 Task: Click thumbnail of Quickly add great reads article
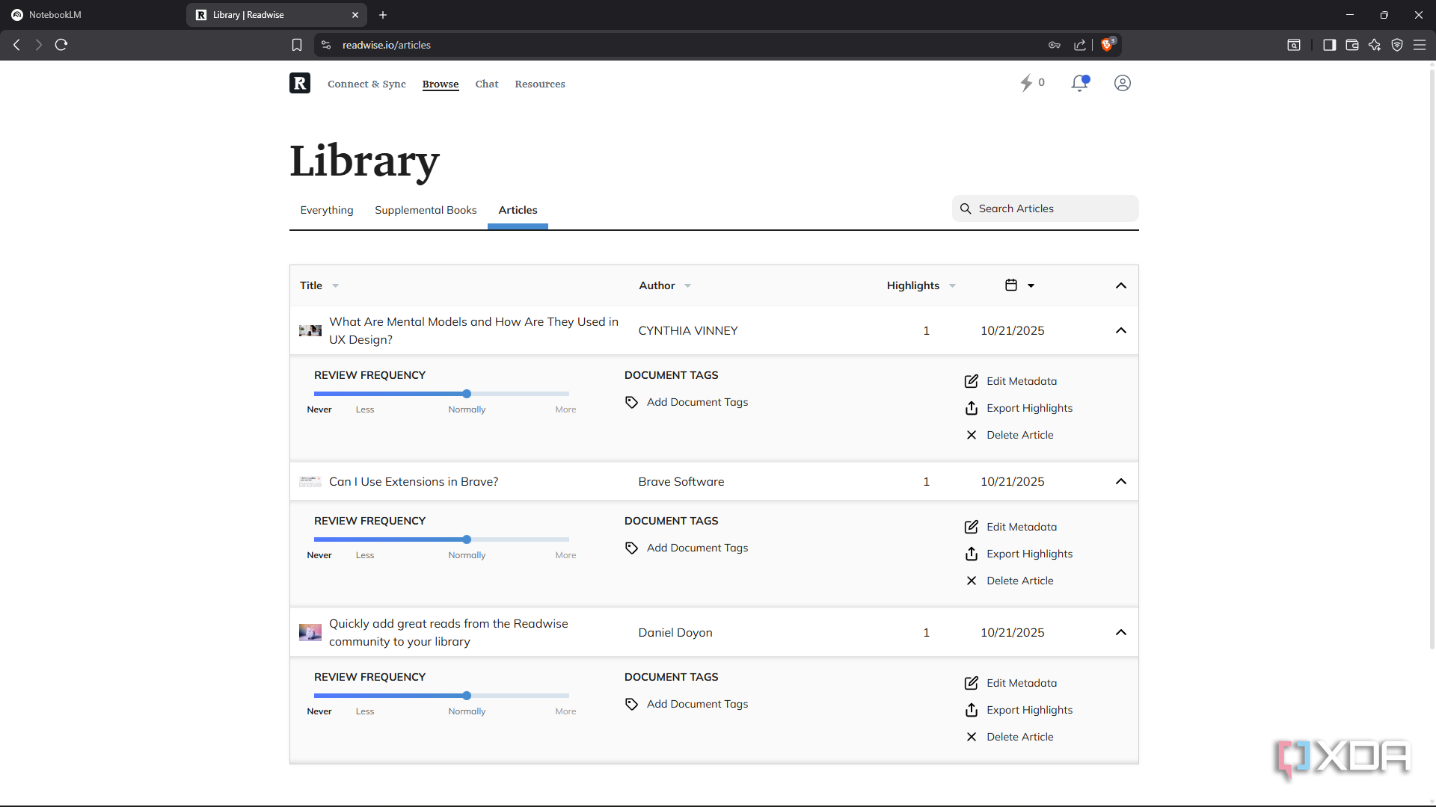coord(310,632)
